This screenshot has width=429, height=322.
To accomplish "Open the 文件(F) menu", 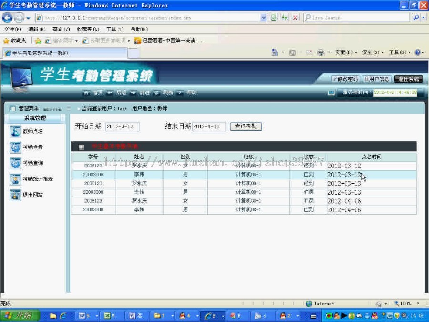I will 12,29.
